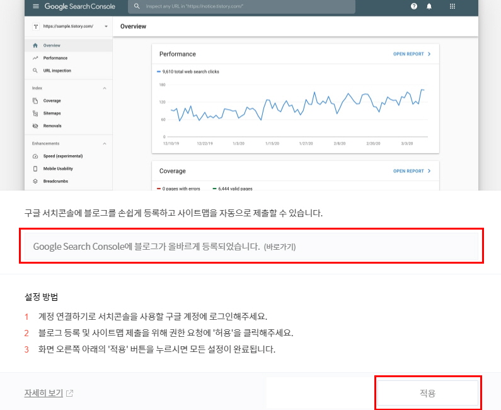The width and height of the screenshot is (501, 410).
Task: Click the property favicon for sample.tistory.com
Action: pyautogui.click(x=36, y=26)
